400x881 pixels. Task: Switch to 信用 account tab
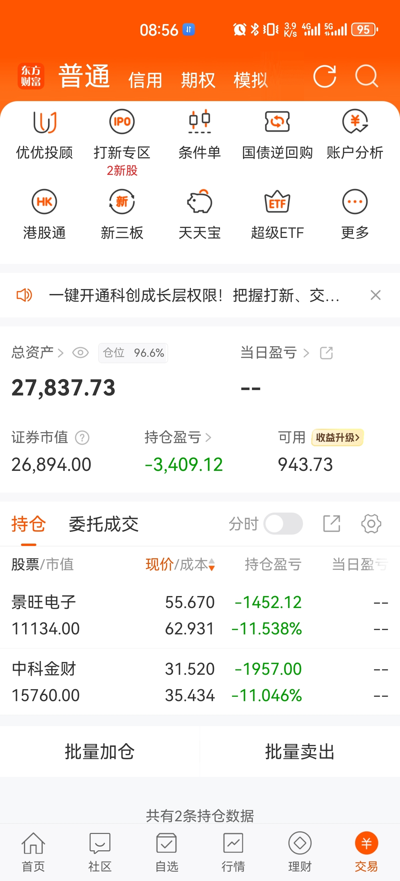coord(145,80)
